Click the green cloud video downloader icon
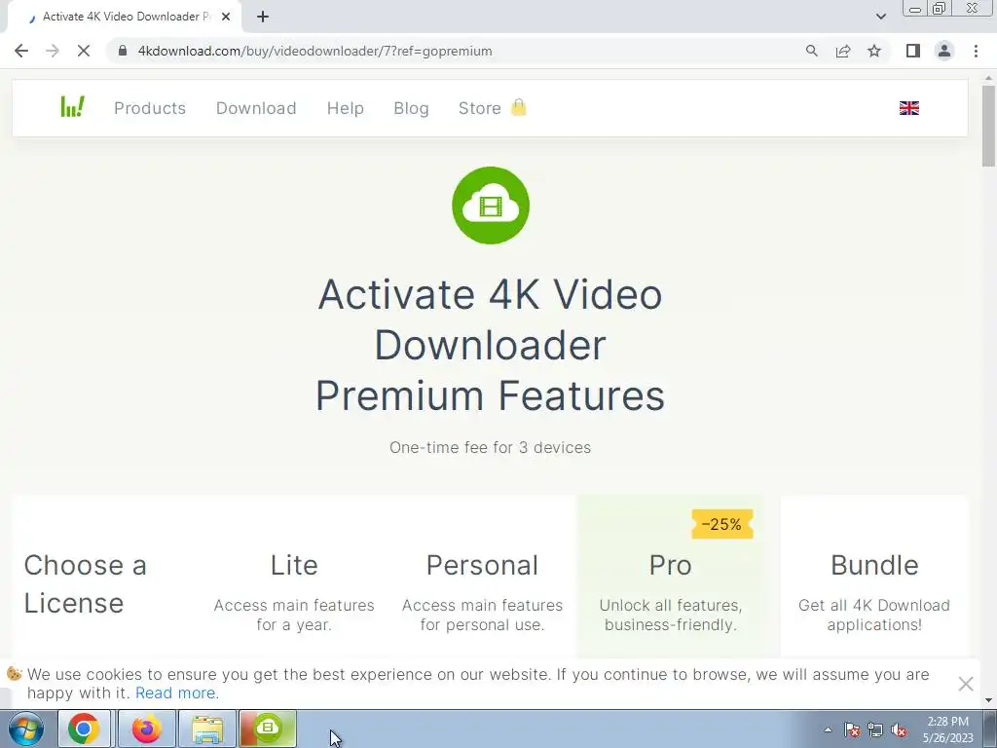 (x=491, y=206)
